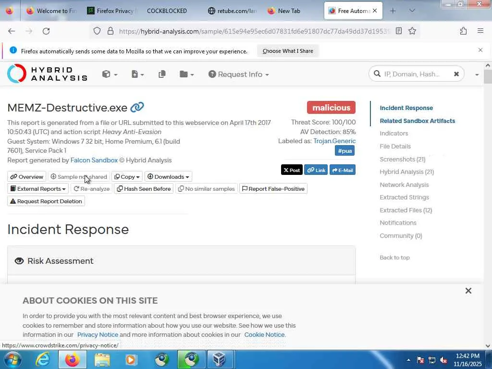492x369 pixels.
Task: Open the list all tabs chevron
Action: pos(412,11)
